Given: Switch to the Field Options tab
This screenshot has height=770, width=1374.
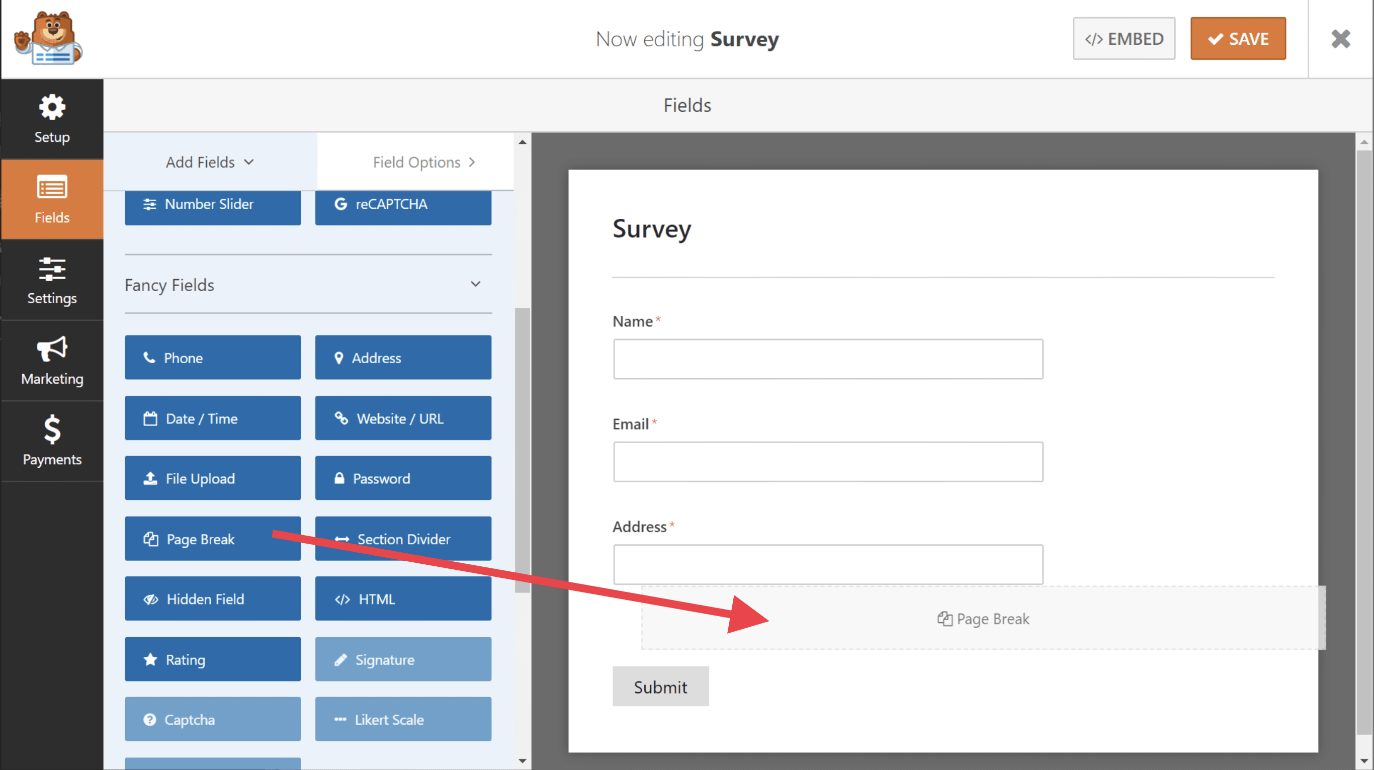Looking at the screenshot, I should tap(423, 162).
